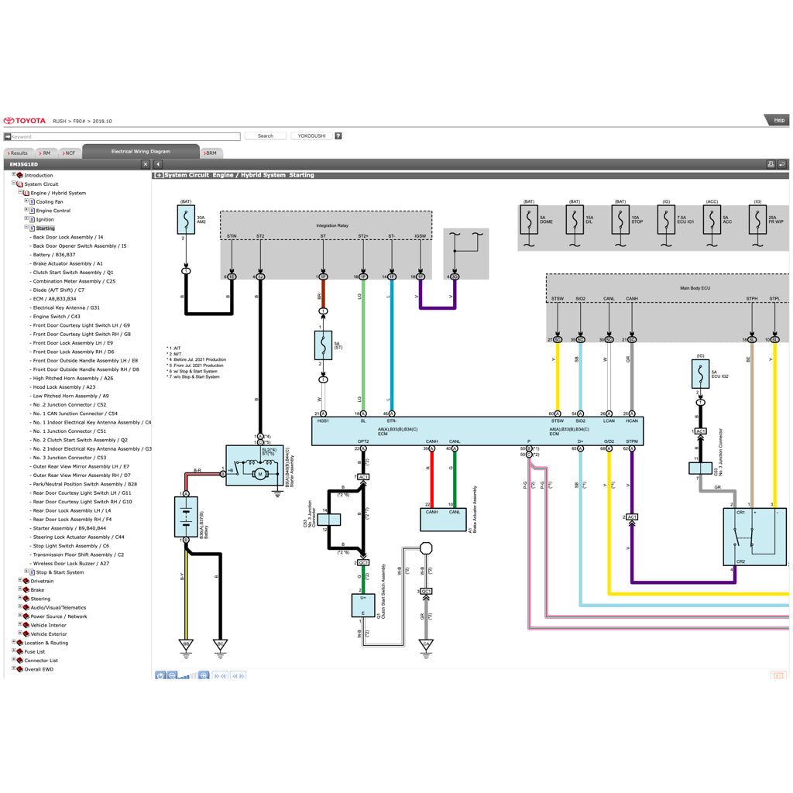Zoom in on the wiring diagram
This screenshot has height=793, width=793.
204,675
